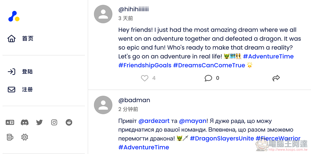Screen dimensions: 311x154
Task: Open the @hihihiiiiiii username profile
Action: pos(133,9)
